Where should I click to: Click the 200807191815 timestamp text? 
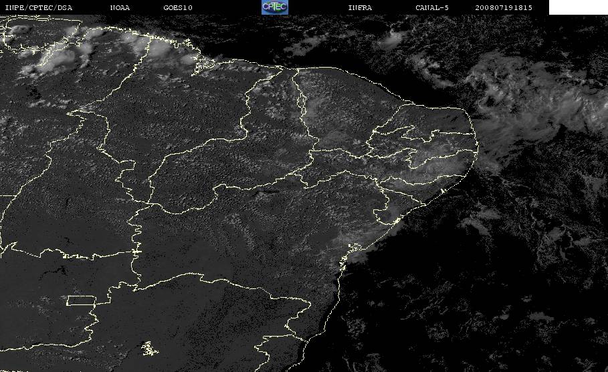click(504, 7)
